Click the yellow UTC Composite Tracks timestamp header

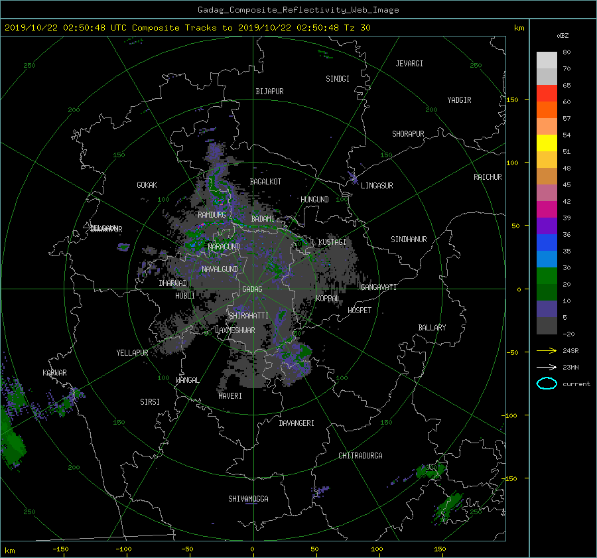187,28
